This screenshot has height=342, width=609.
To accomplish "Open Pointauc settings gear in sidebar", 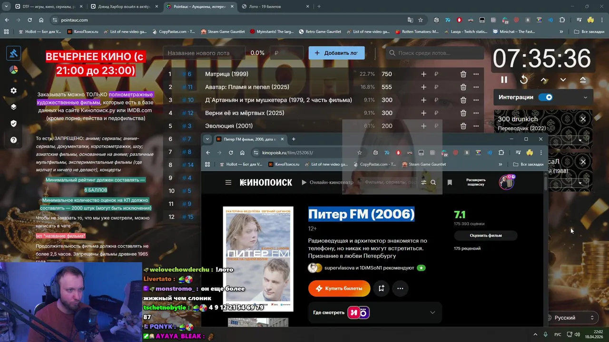I will 13,91.
